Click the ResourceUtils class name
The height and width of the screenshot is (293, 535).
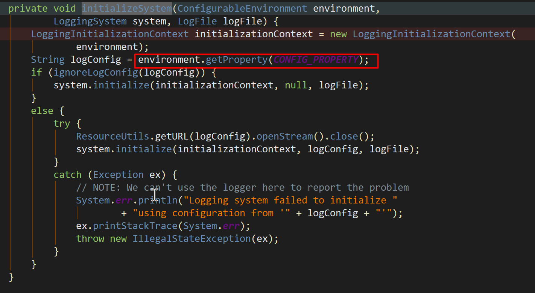coord(112,136)
